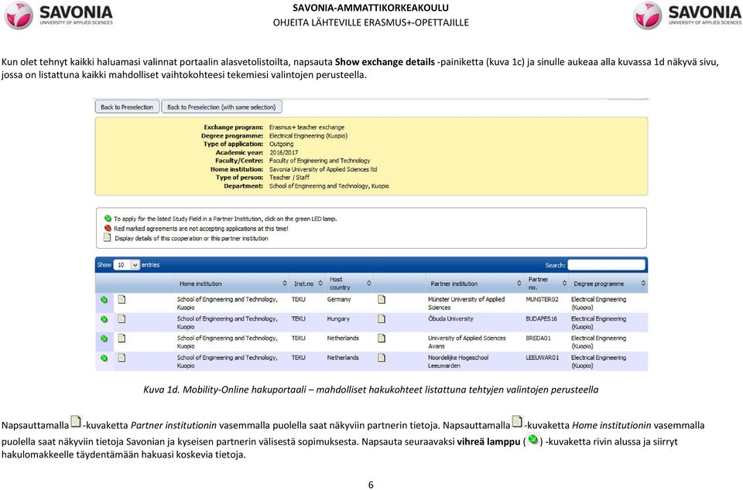Image resolution: width=743 pixels, height=490 pixels.
Task: Click the green lamp icon in the paragraph
Action: click(x=533, y=440)
